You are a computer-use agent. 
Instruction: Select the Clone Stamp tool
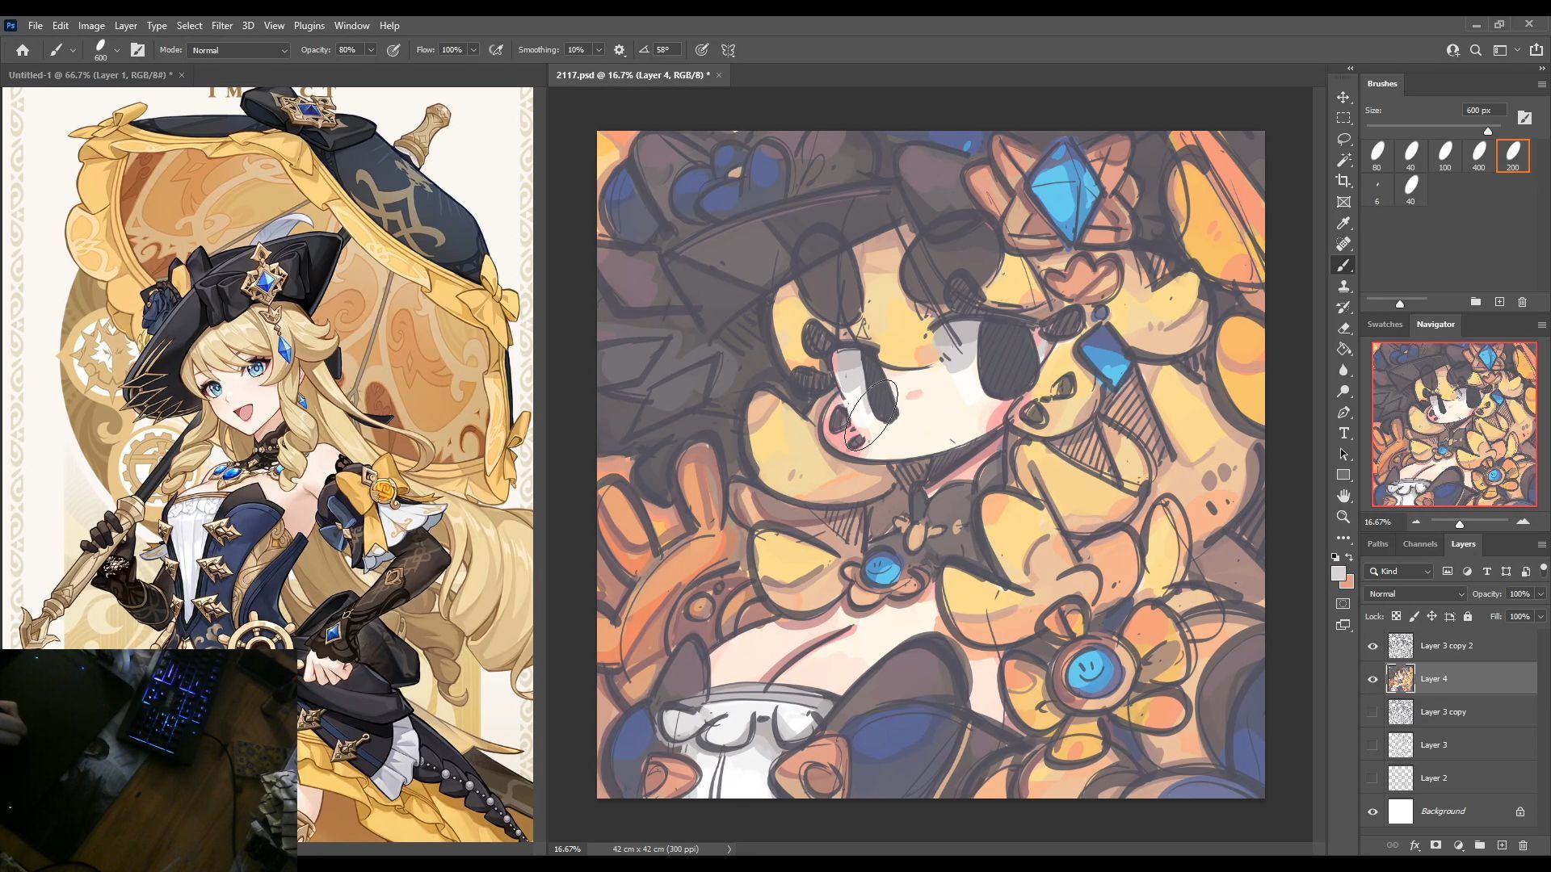pyautogui.click(x=1343, y=287)
